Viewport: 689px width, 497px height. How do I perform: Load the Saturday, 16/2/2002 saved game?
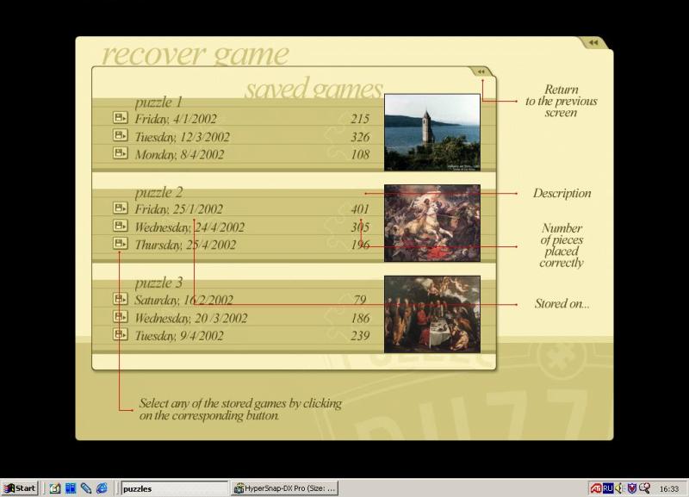[x=120, y=299]
